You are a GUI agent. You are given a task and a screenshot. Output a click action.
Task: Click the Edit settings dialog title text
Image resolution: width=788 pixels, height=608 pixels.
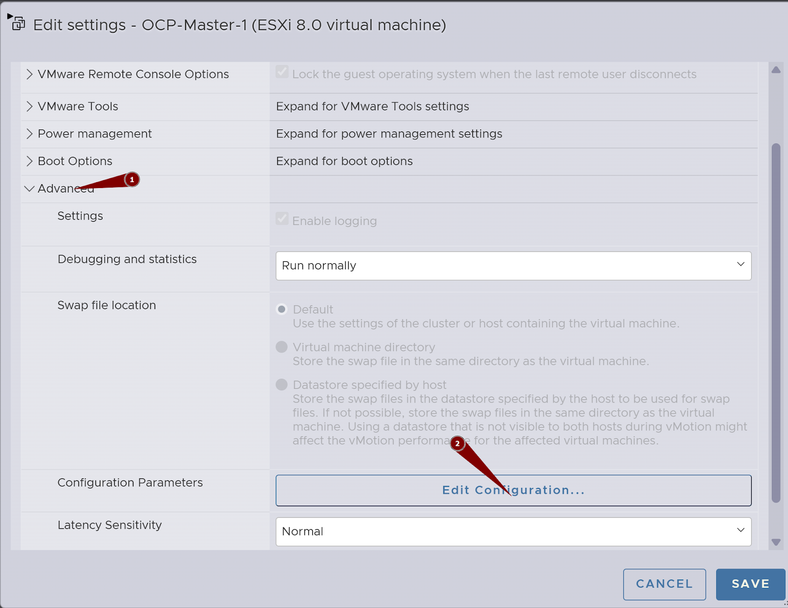[x=240, y=25]
